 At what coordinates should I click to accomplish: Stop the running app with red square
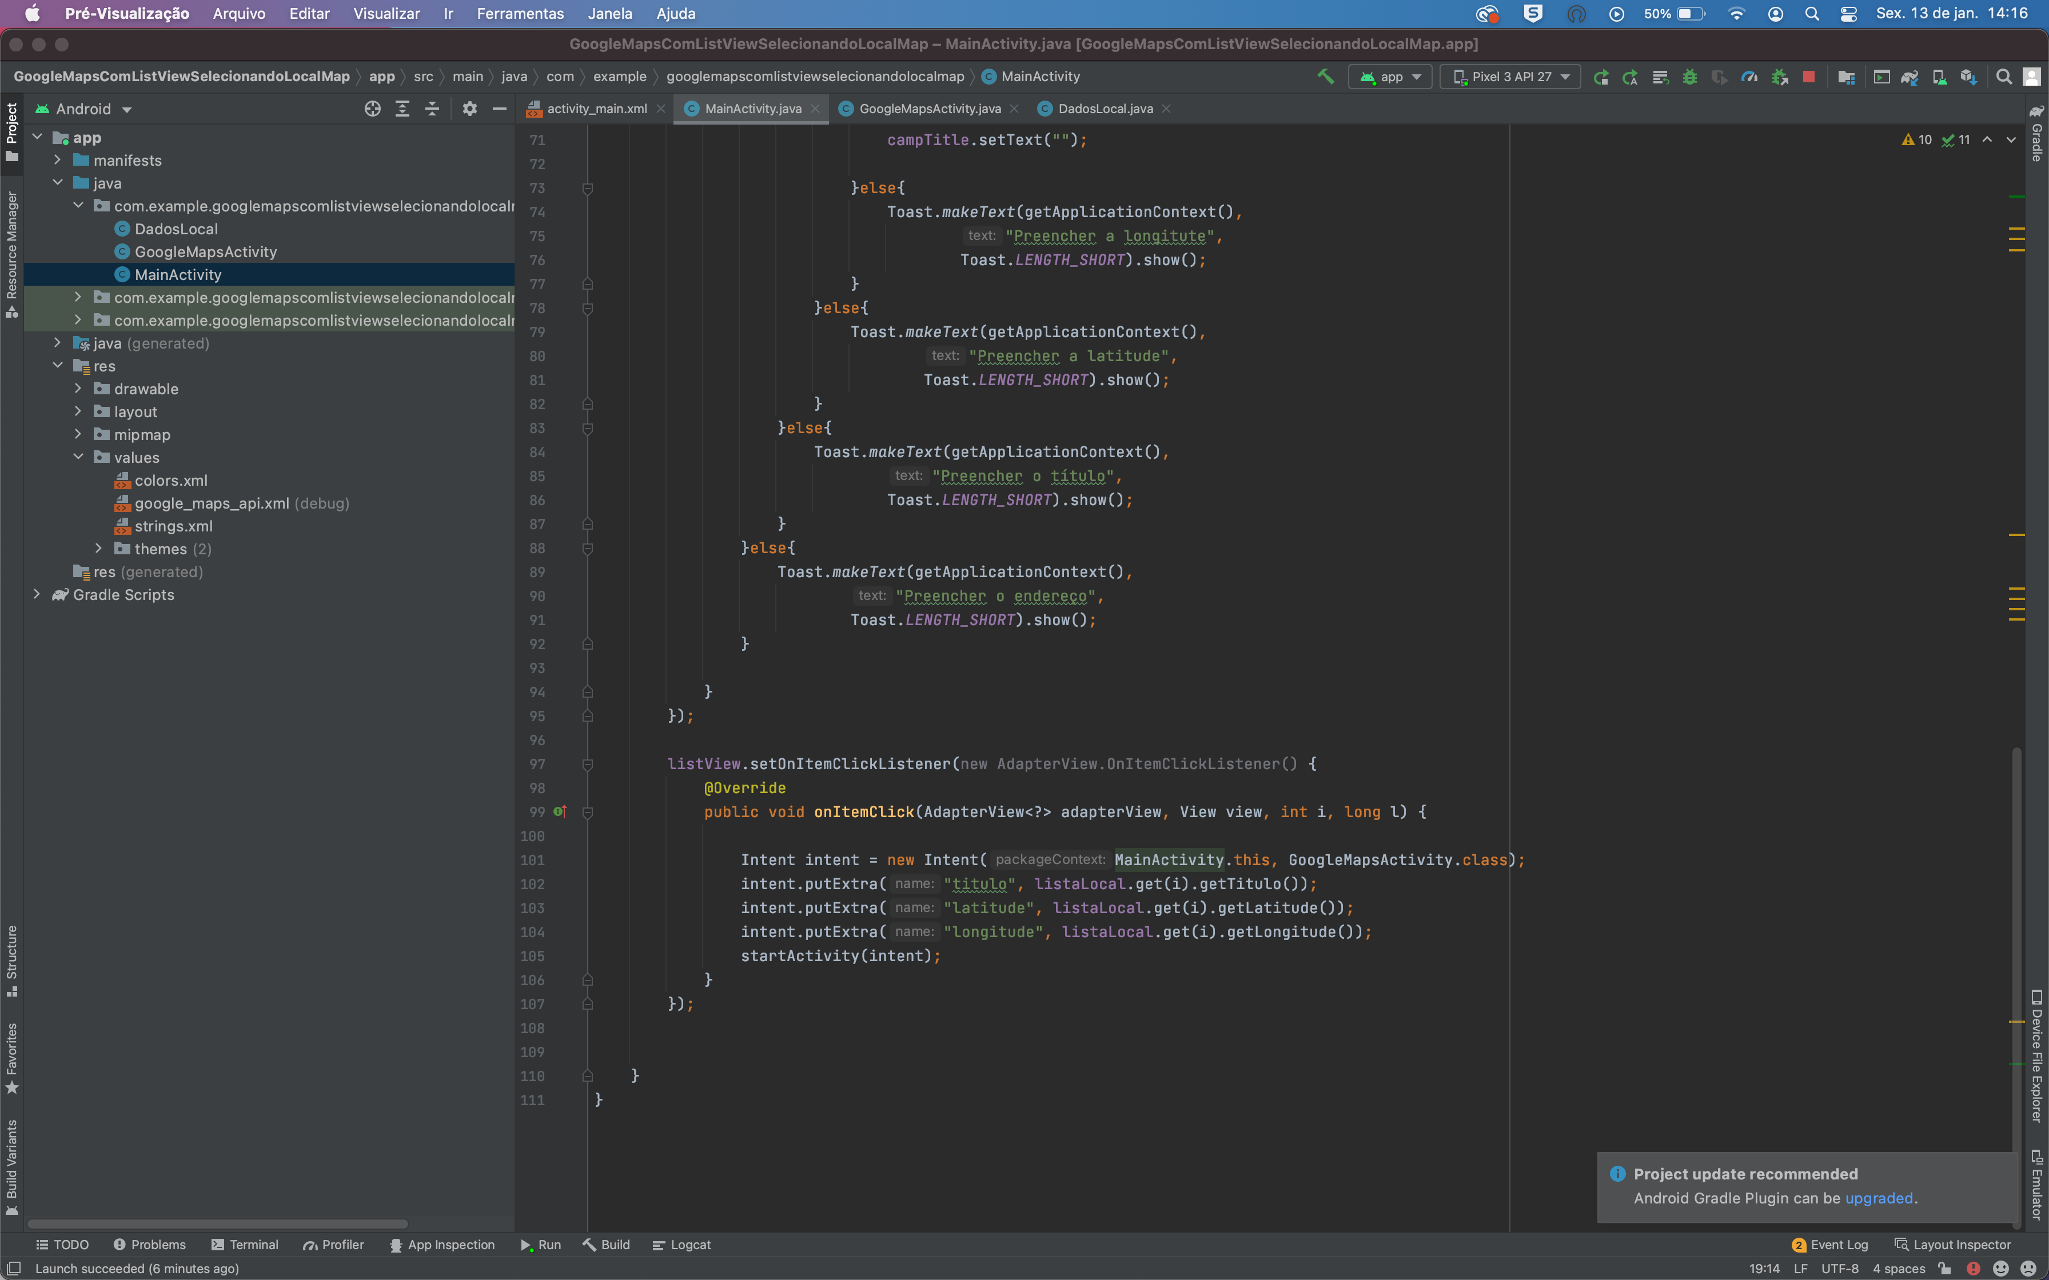1808,77
